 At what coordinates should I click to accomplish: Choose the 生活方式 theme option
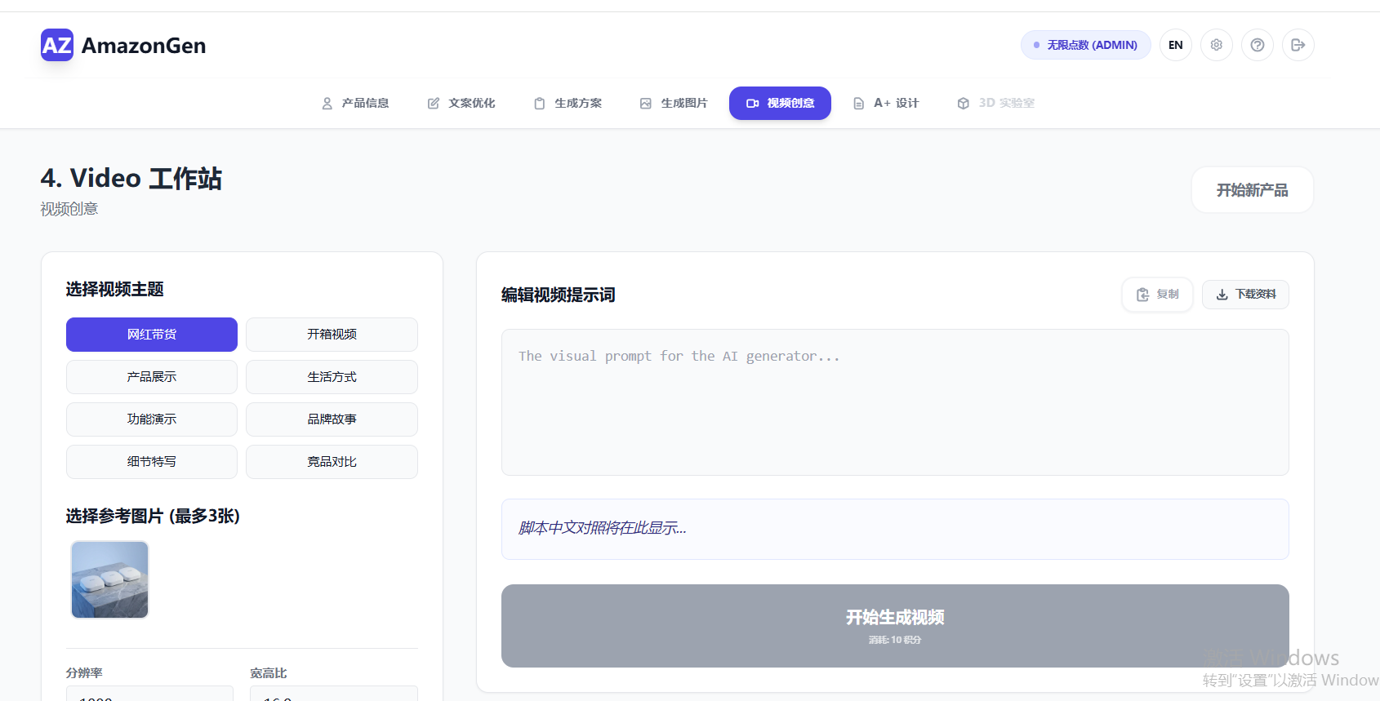point(332,377)
